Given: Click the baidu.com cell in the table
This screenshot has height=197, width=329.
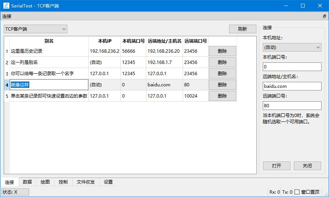Looking at the screenshot, I should (165, 84).
